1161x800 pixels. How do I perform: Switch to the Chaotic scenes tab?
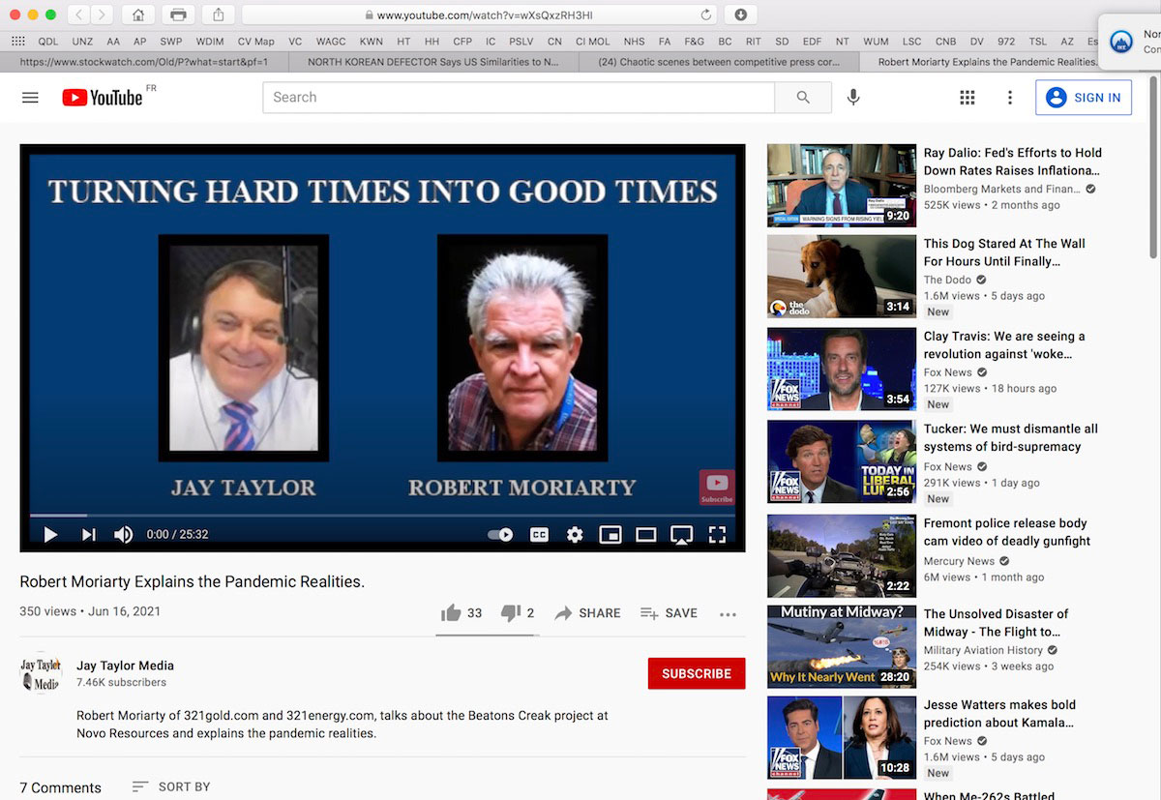point(721,62)
